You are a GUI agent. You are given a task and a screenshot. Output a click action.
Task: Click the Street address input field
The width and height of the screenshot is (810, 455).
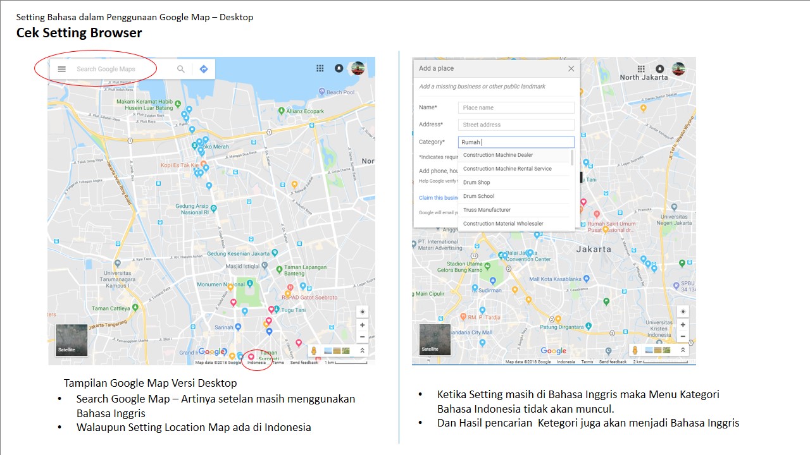coord(516,124)
